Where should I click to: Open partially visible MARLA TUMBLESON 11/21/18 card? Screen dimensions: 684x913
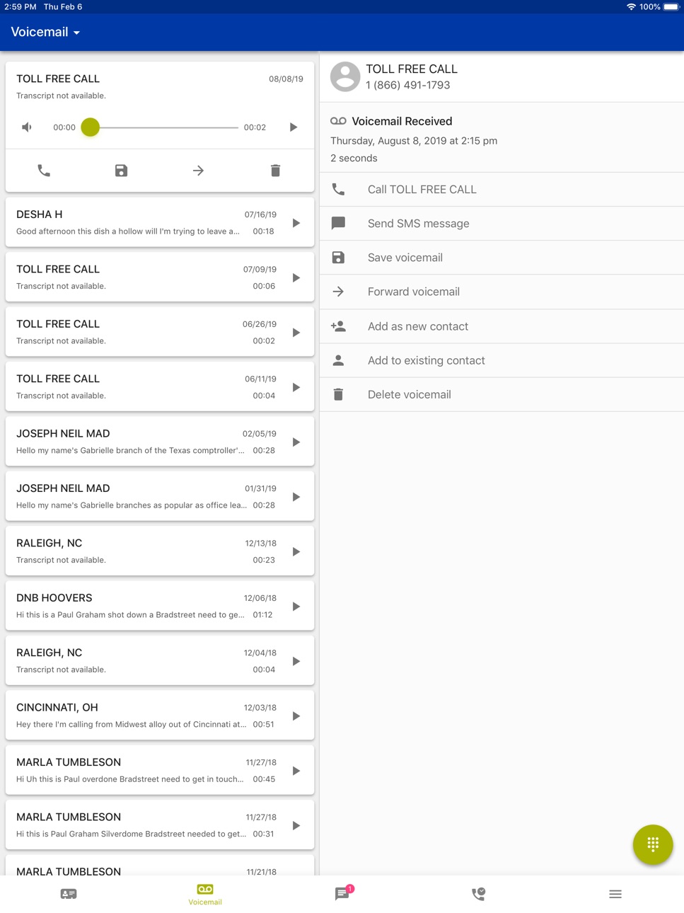tap(160, 866)
